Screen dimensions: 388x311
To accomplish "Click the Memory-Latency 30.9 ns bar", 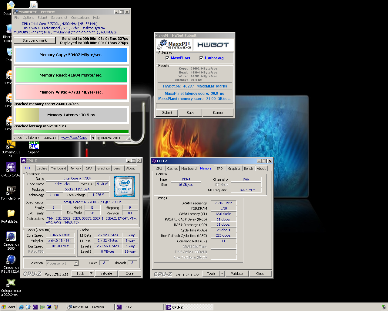I will click(71, 115).
